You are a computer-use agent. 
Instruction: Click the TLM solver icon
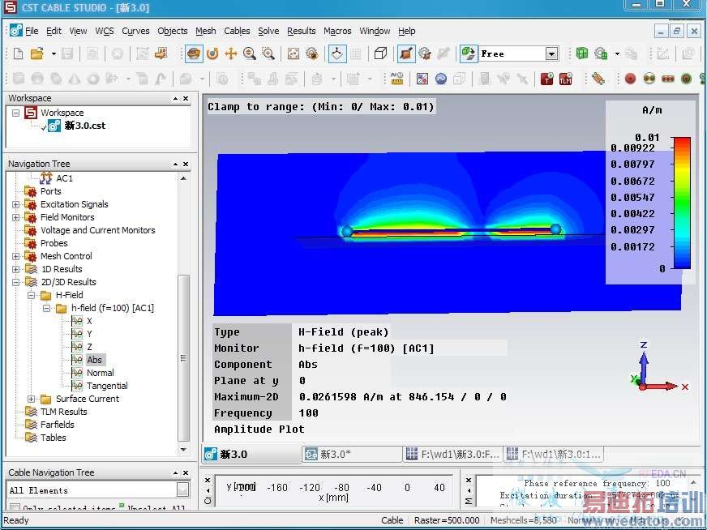(567, 79)
